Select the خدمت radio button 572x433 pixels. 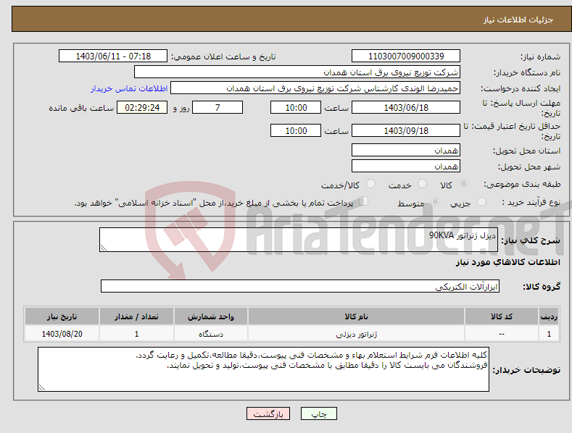(422, 184)
